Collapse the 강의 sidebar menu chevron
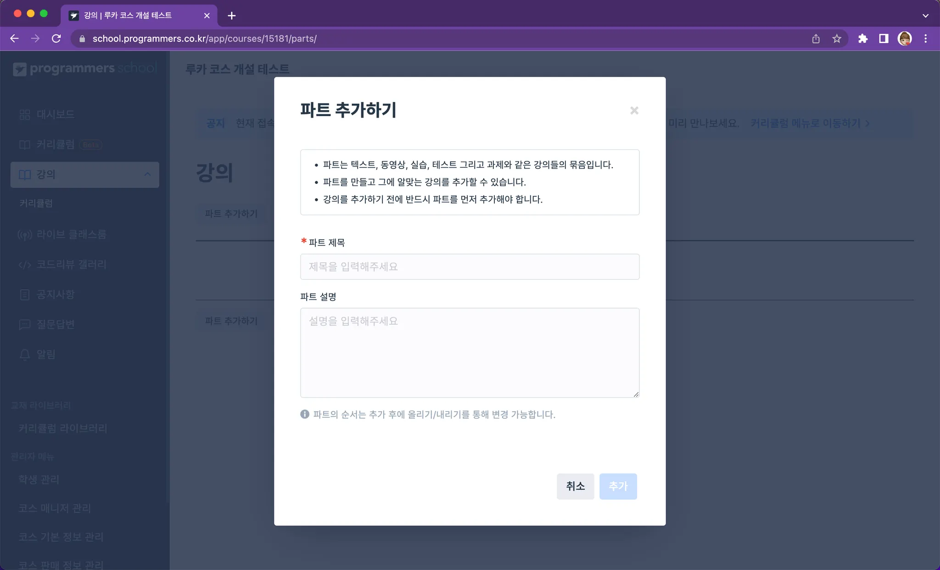Image resolution: width=940 pixels, height=570 pixels. (x=147, y=174)
